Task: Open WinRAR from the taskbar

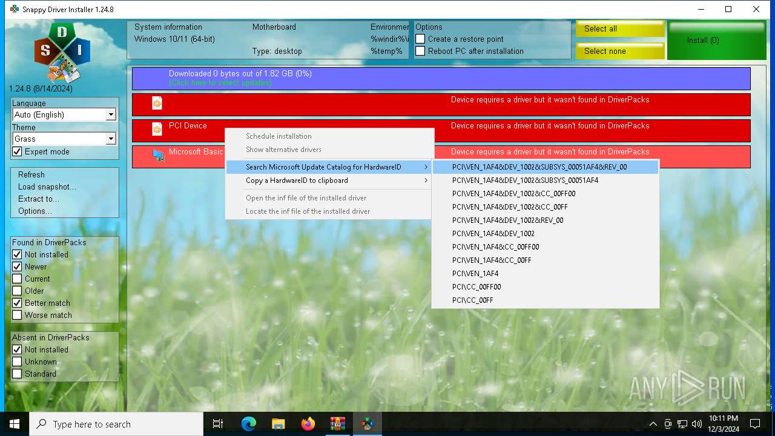Action: click(x=337, y=424)
